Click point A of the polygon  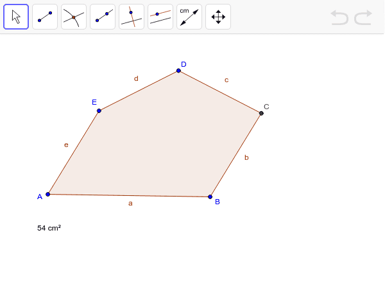click(48, 194)
